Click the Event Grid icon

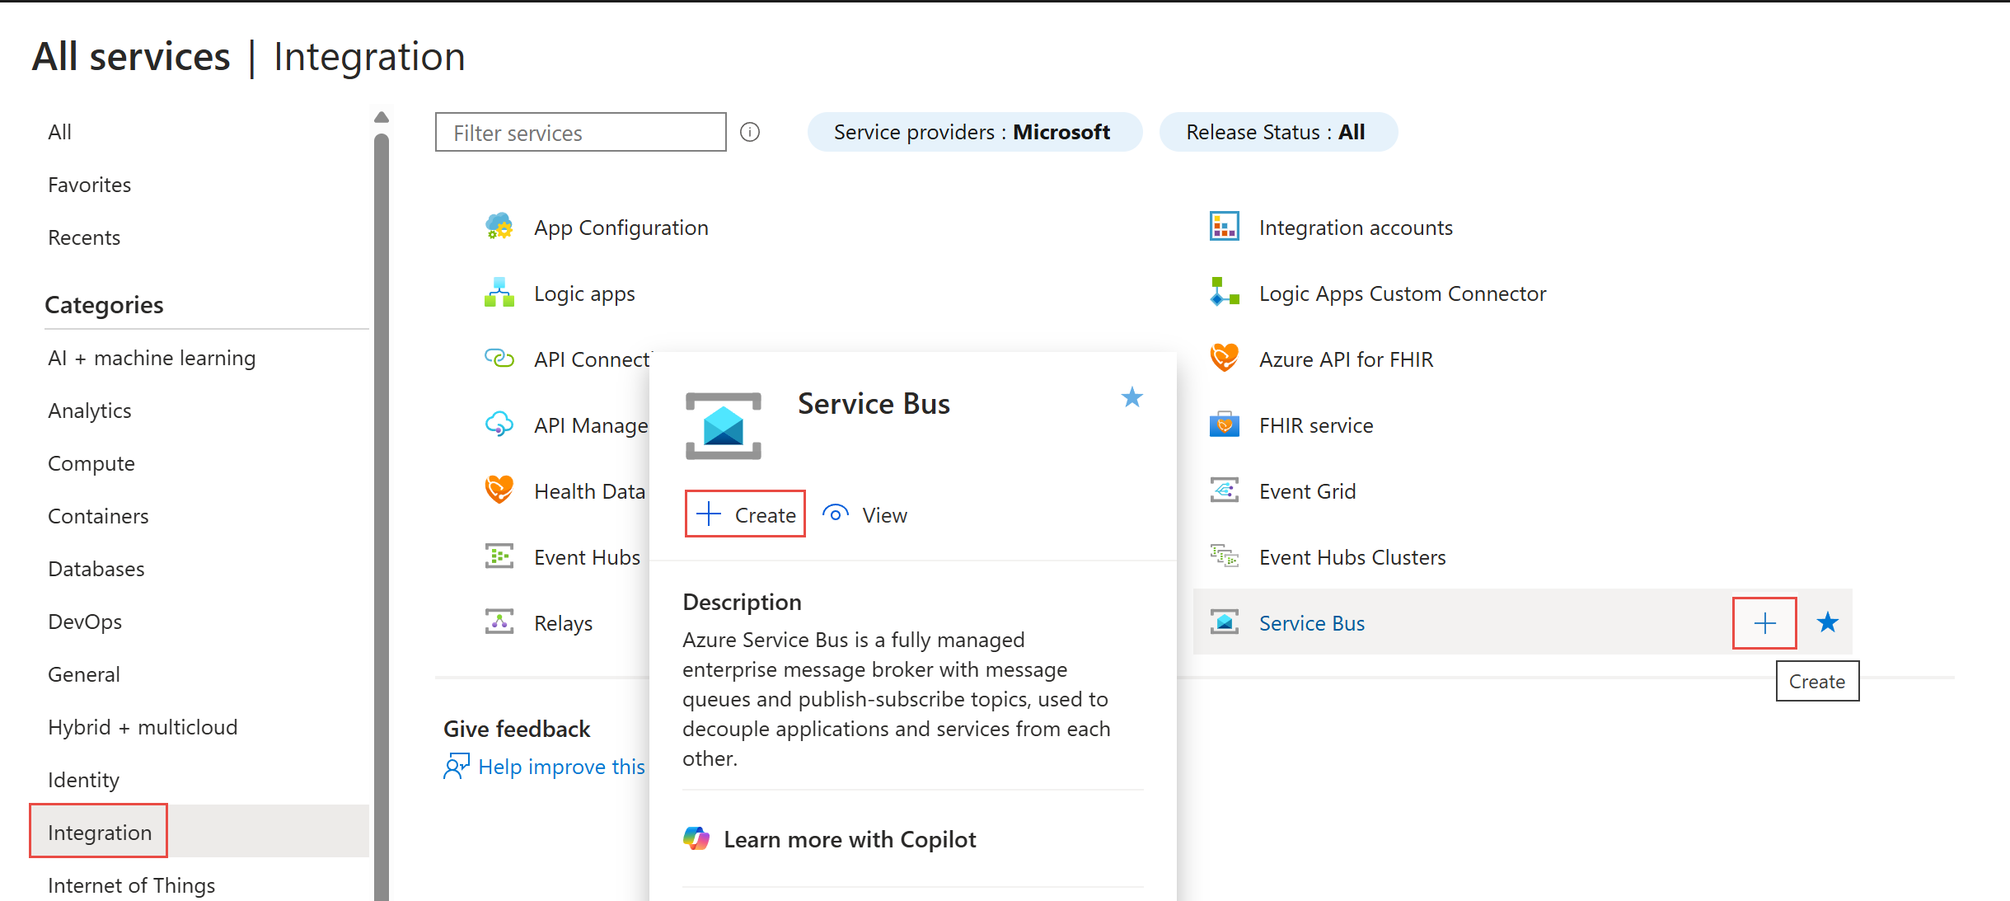[1224, 490]
